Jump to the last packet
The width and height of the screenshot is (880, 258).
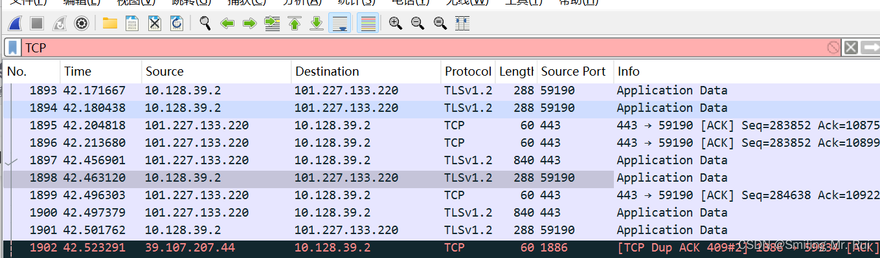(317, 24)
